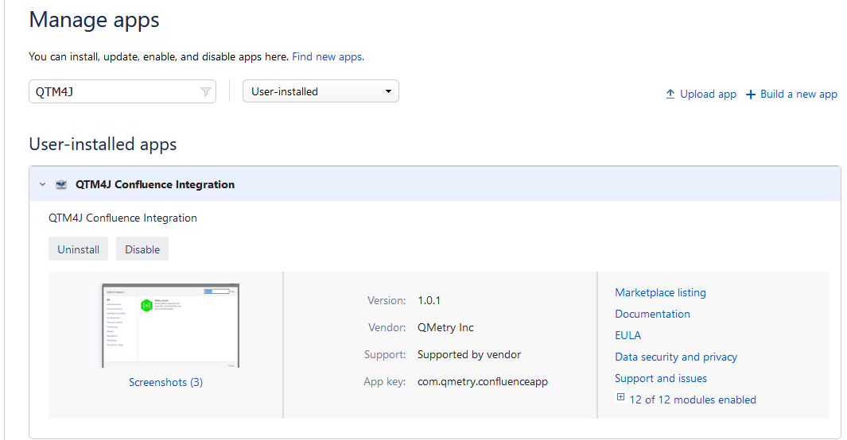Screen dimensions: 847x440
Task: Open the Marketplace listing link
Action: [660, 292]
